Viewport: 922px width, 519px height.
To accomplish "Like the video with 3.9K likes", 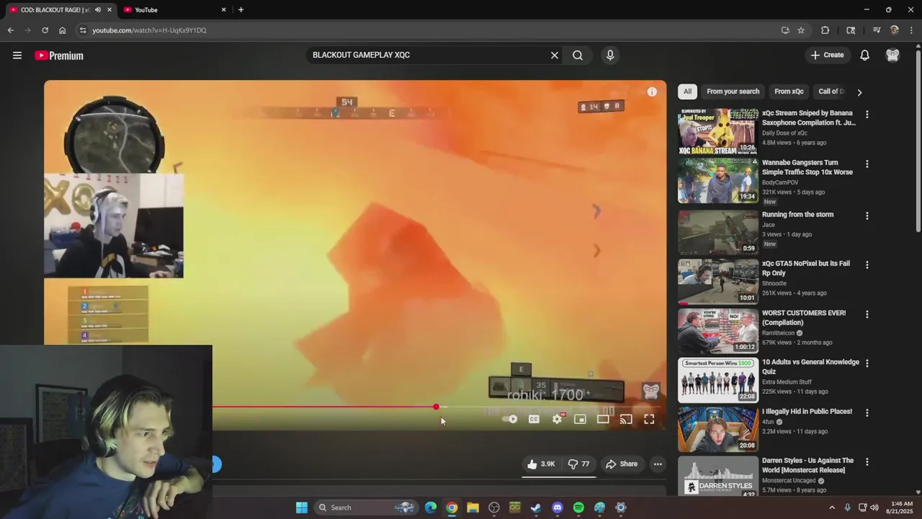I will [x=541, y=464].
